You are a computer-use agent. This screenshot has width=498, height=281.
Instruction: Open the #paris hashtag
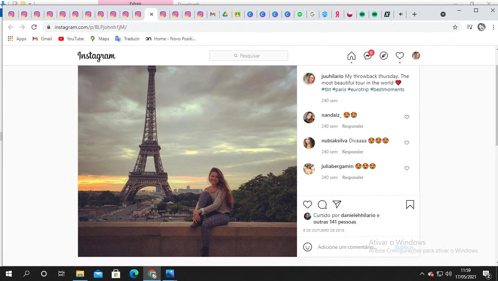point(339,89)
